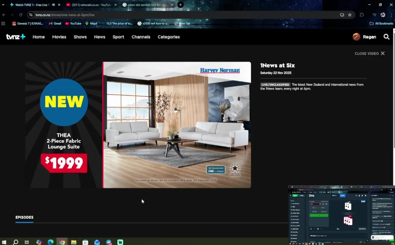395x245 pixels.
Task: Open the Windows Start menu
Action: (4, 242)
